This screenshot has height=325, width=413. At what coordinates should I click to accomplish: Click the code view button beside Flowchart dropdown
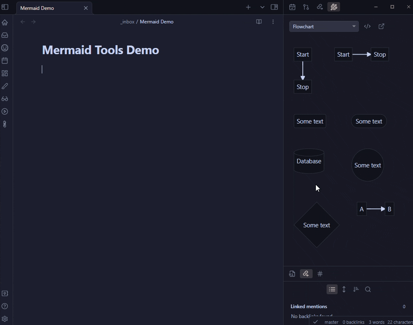pos(367,26)
